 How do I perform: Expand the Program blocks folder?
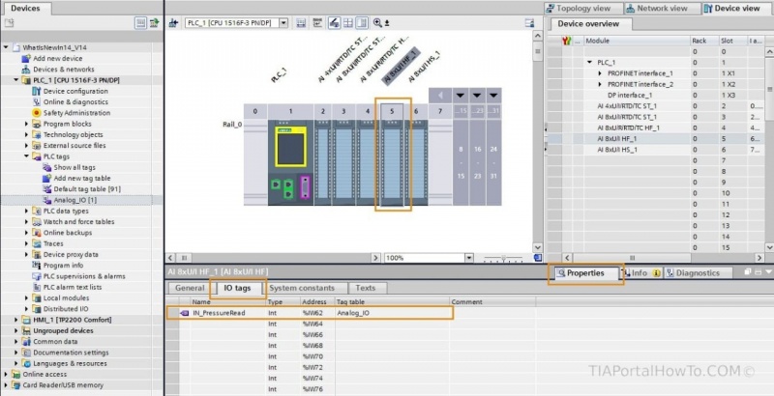pos(27,124)
